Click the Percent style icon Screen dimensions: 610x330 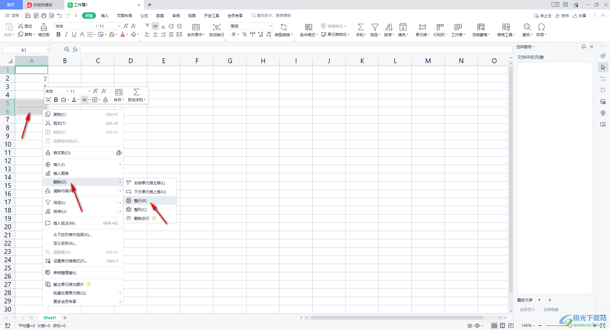pyautogui.click(x=245, y=35)
